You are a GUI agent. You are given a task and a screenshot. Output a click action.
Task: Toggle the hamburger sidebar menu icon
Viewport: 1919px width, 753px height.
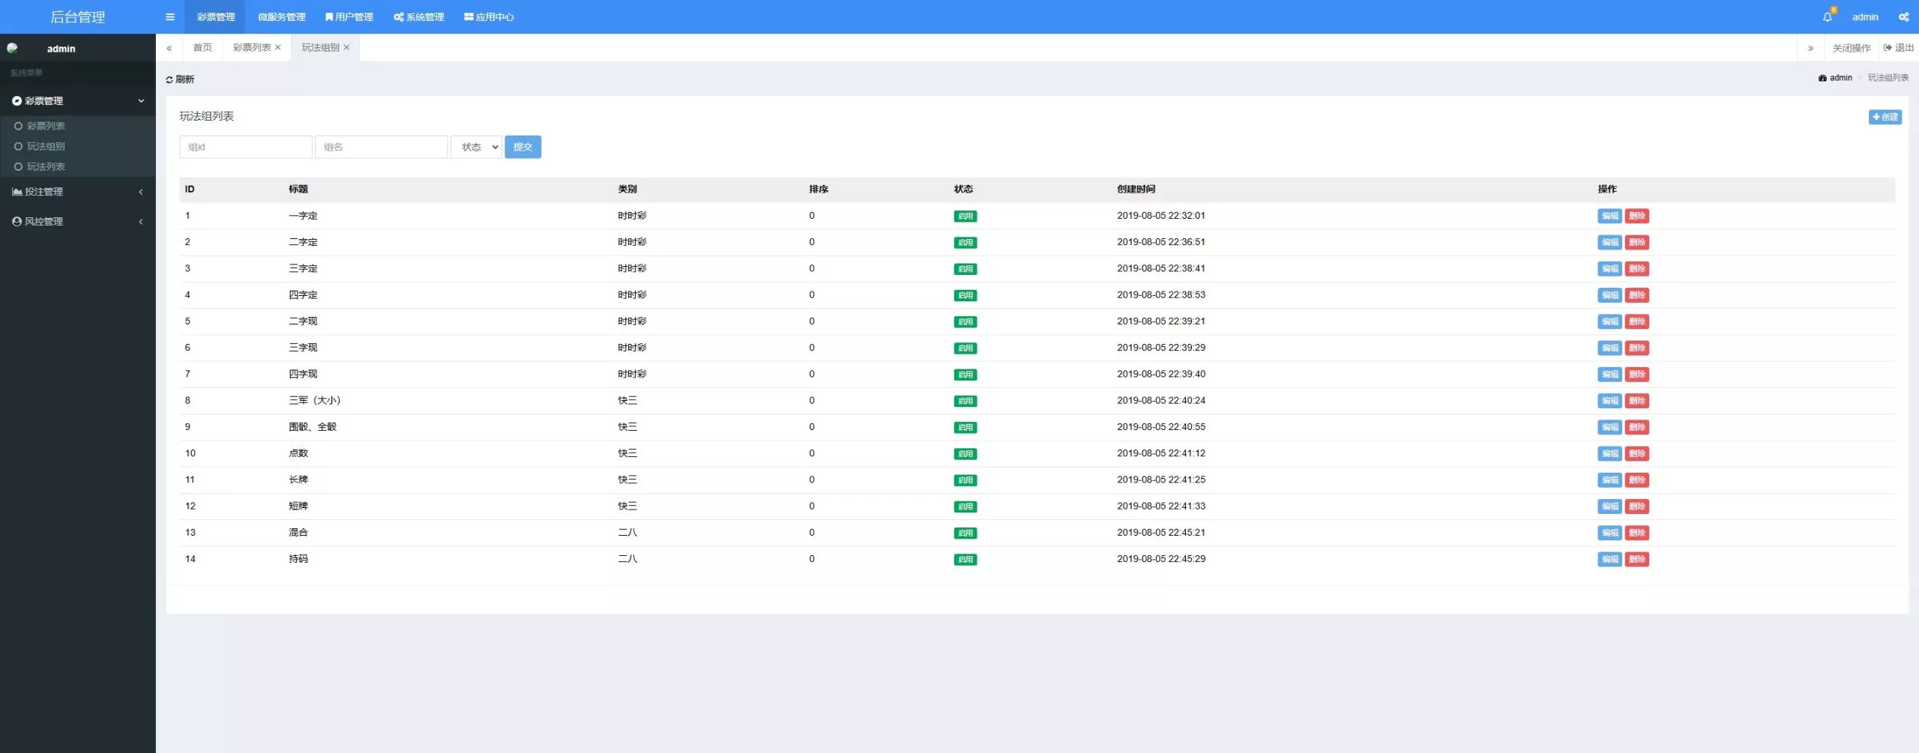pos(170,16)
